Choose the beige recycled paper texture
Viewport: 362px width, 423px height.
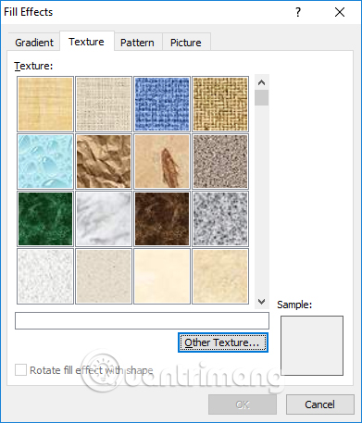coord(104,276)
